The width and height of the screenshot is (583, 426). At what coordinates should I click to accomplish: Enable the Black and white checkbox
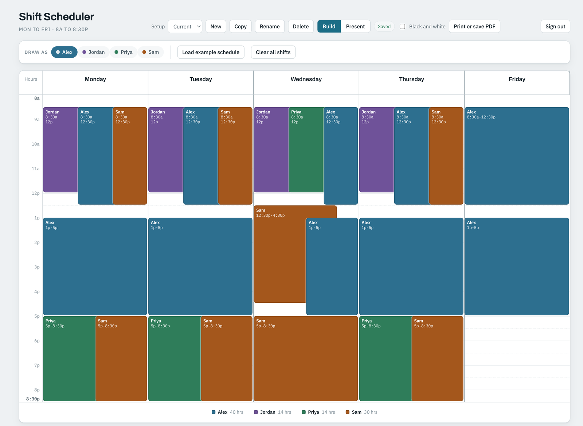point(402,26)
